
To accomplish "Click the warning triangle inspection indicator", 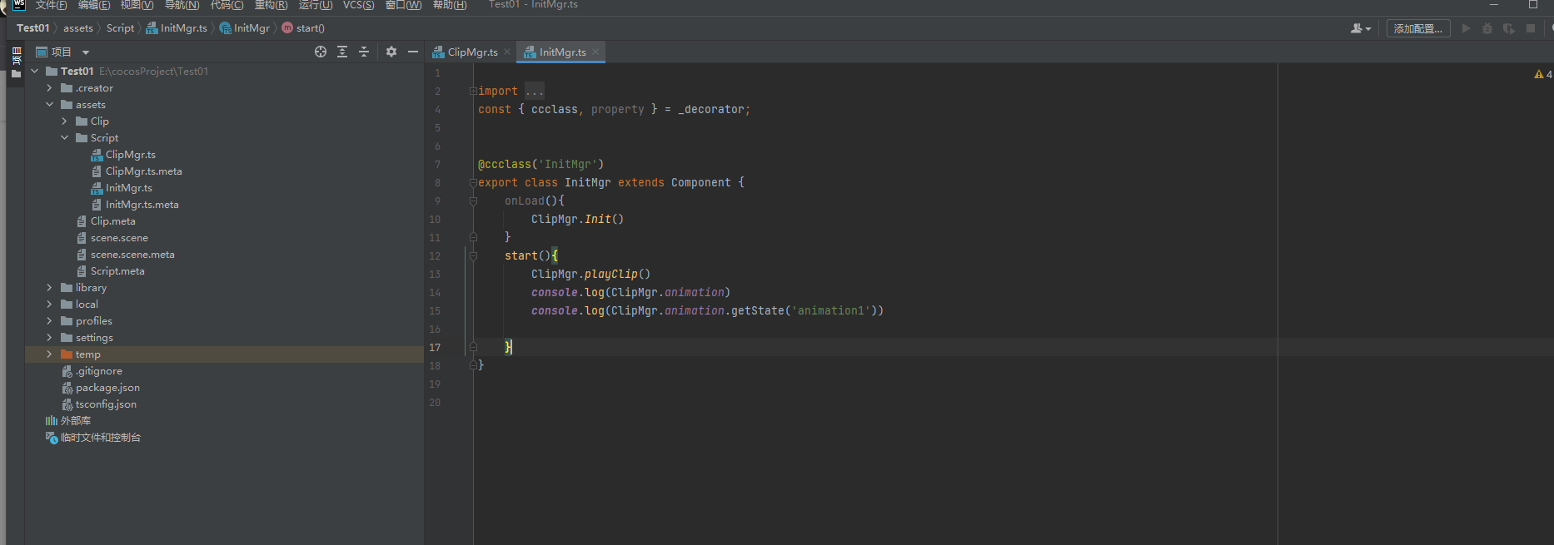I will tap(1539, 74).
